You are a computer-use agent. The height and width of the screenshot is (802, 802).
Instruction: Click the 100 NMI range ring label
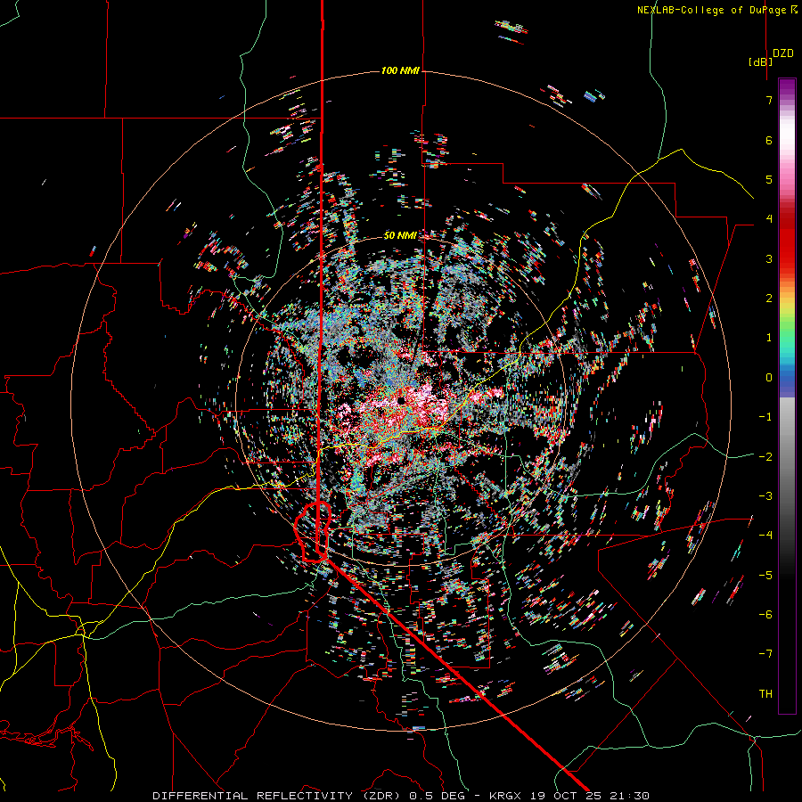(x=400, y=70)
